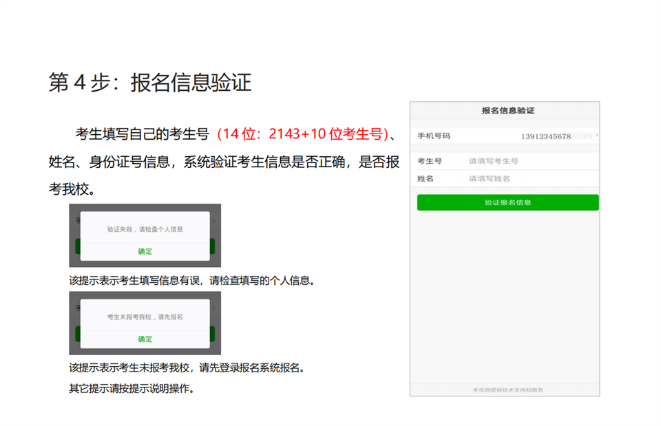Select the 手机号码 row label
This screenshot has width=661, height=426.
pos(434,136)
